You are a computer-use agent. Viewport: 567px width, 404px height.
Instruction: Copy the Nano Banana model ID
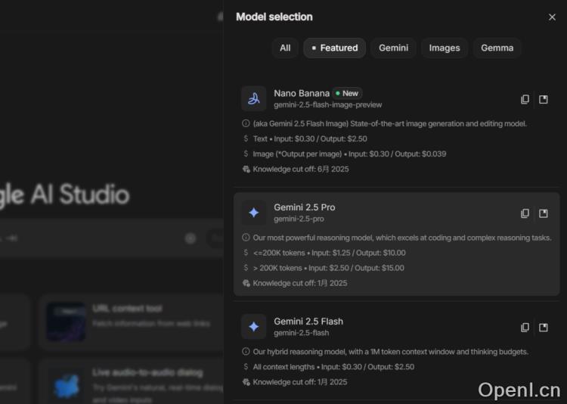click(x=525, y=99)
